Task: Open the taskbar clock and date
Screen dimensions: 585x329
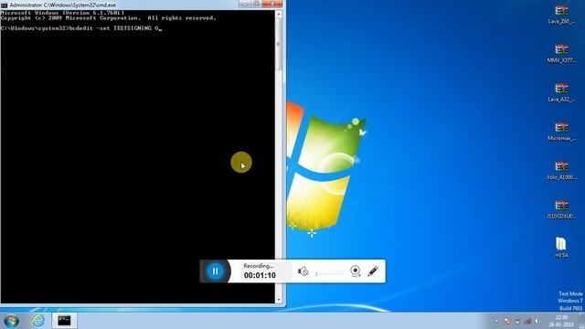Action: pos(561,321)
